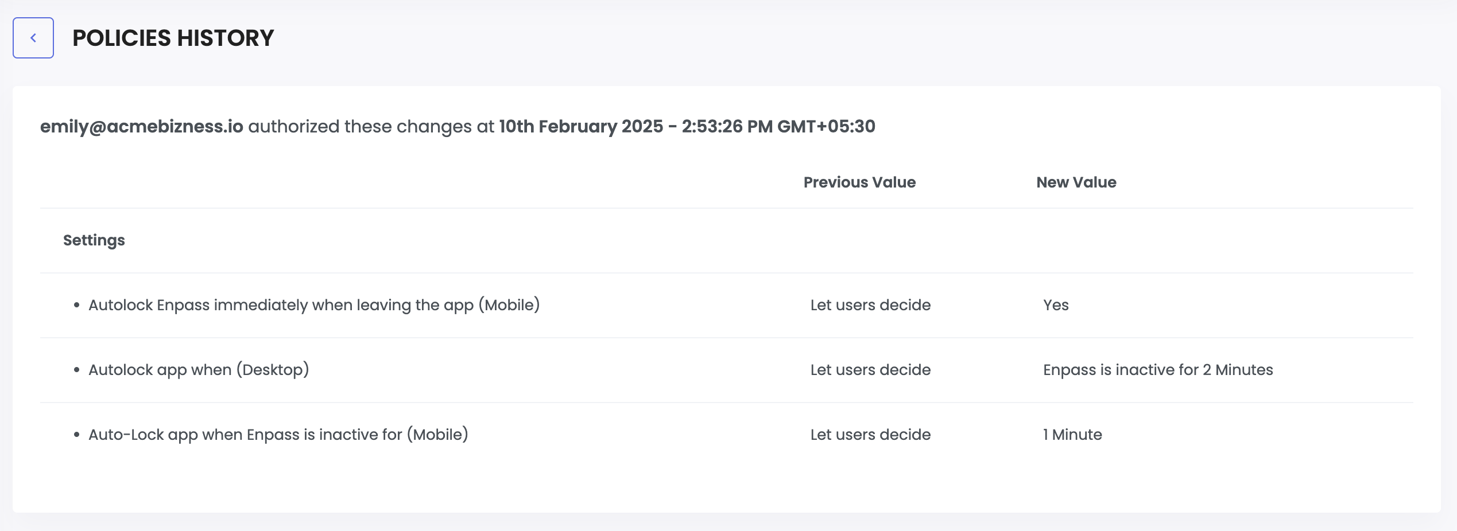Click previous value of Auto-Lock inactive (Mobile) row

point(870,435)
